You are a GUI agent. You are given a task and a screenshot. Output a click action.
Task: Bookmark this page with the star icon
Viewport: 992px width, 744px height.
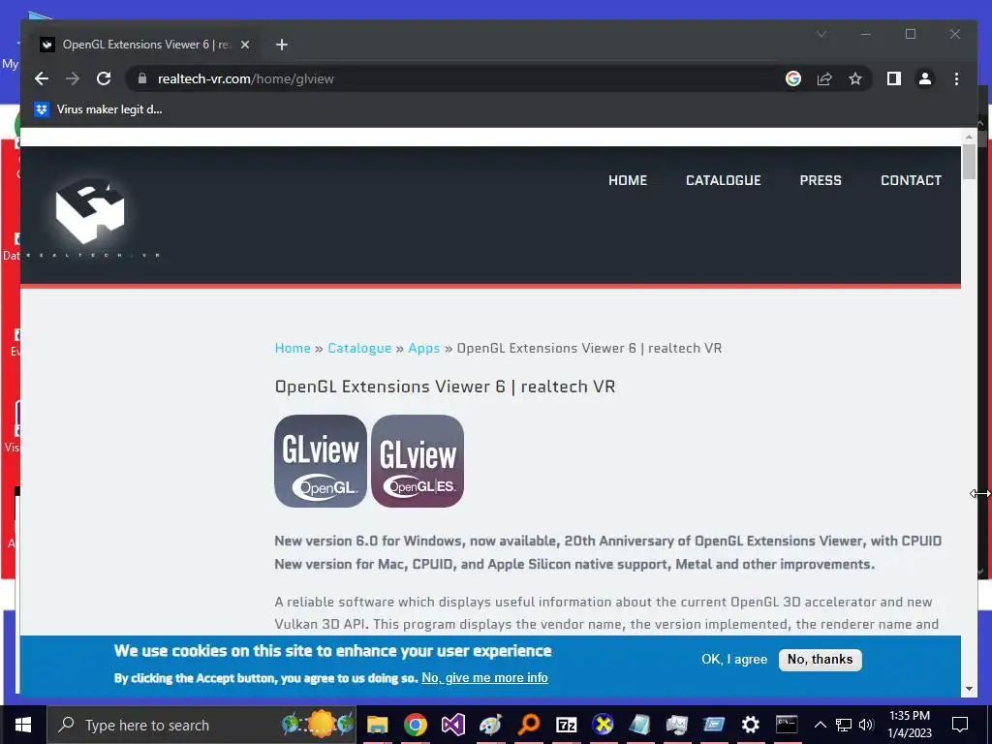click(x=855, y=78)
